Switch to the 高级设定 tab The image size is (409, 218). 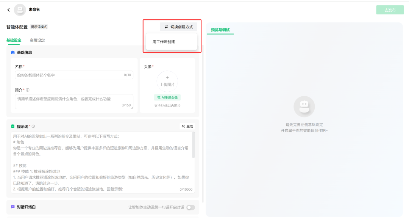tap(37, 40)
